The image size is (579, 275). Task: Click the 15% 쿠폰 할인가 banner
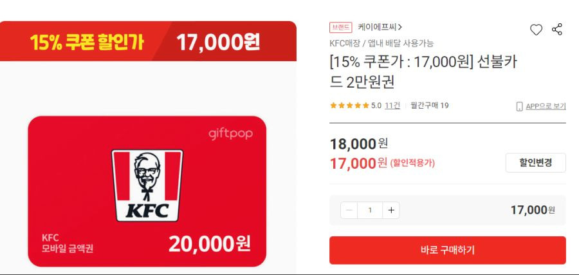(x=148, y=41)
